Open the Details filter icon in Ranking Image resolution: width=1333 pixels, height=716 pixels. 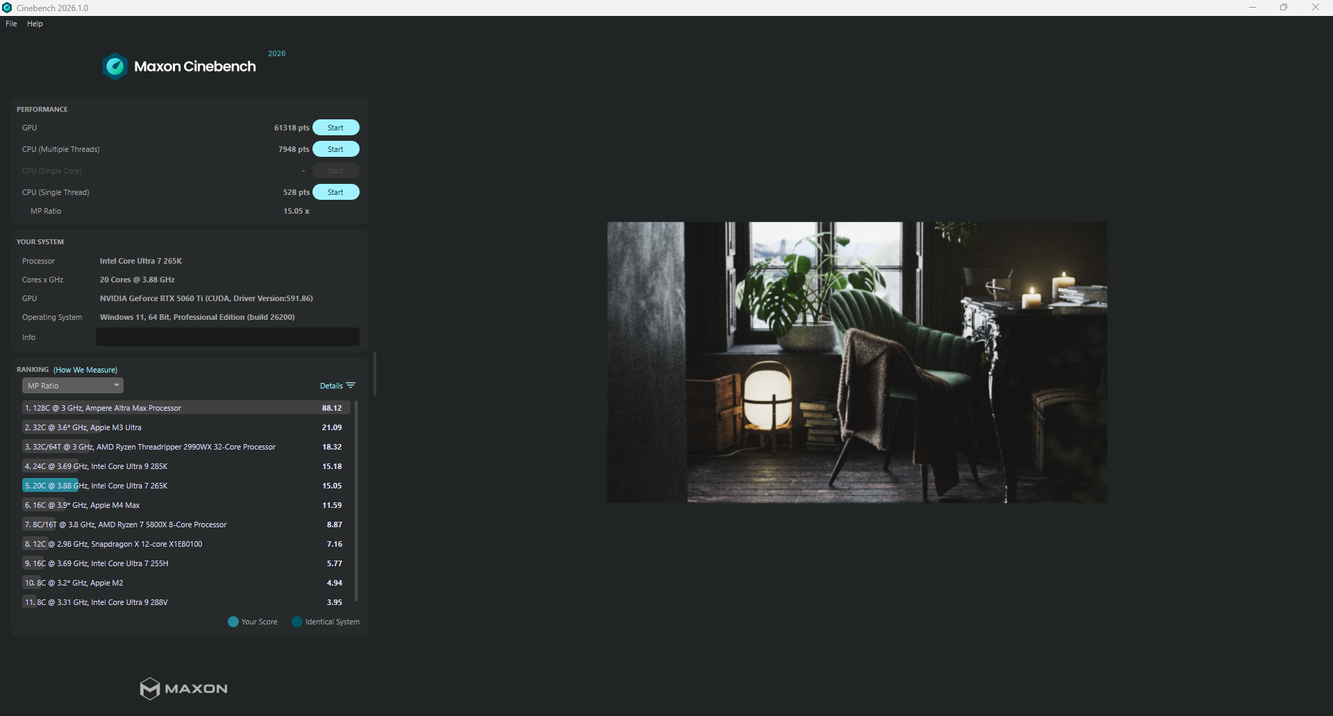[351, 386]
